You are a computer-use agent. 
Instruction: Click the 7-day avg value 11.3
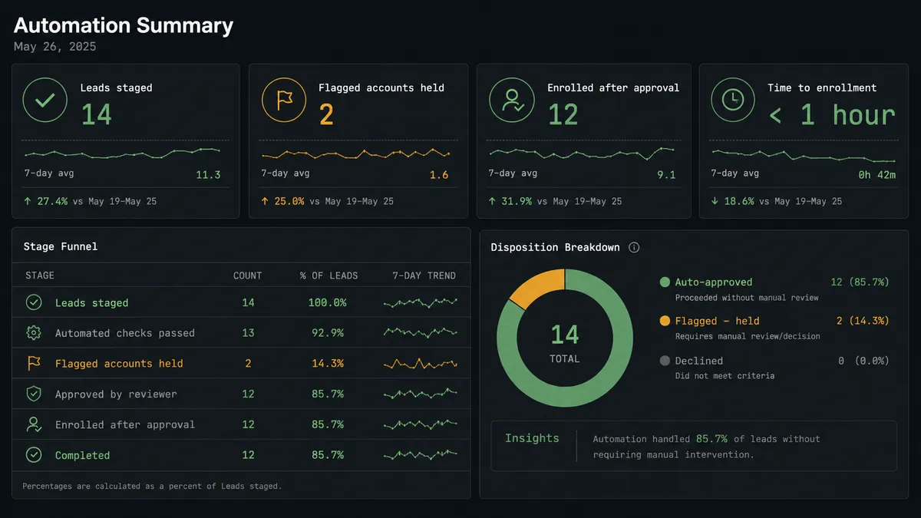point(208,175)
